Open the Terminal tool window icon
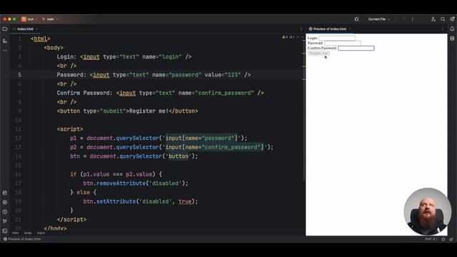The width and height of the screenshot is (457, 257). pos(5,231)
